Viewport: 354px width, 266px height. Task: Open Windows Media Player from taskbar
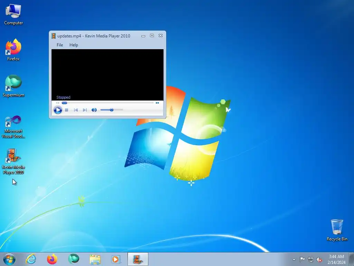click(116, 259)
